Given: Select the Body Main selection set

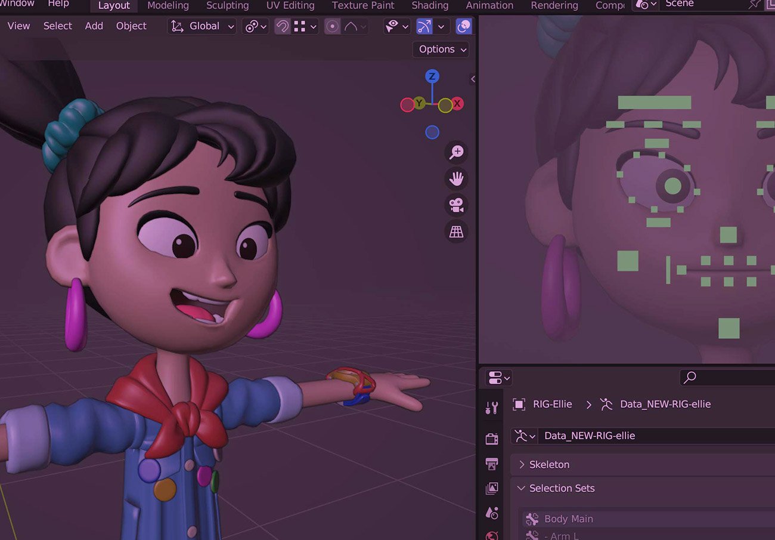Looking at the screenshot, I should point(649,519).
